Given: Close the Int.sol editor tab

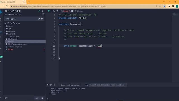Looking at the screenshot, I should (72, 11).
